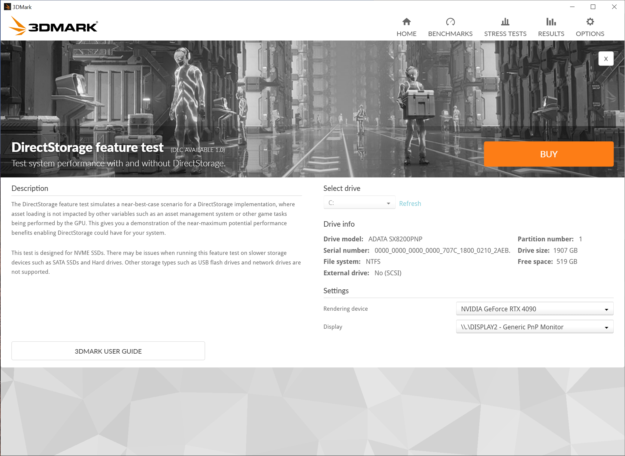Image resolution: width=625 pixels, height=456 pixels.
Task: Open Benchmarks via speedometer icon
Action: pos(450,22)
